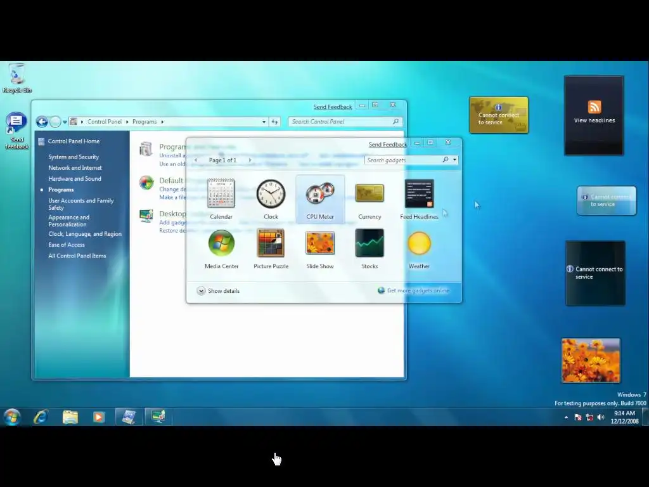Open the Windows Start orb
Viewport: 649px width, 487px height.
click(12, 417)
